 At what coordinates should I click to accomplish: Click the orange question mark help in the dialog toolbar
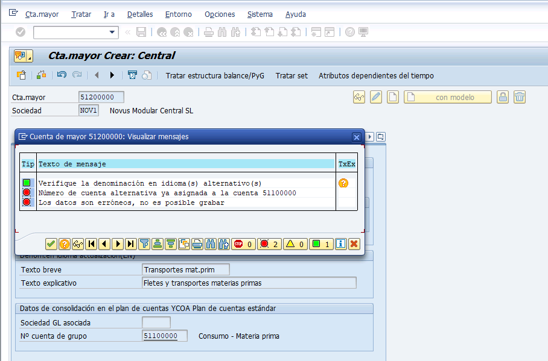tap(65, 244)
